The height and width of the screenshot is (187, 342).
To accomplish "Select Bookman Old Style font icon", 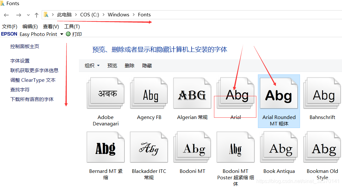I will coord(322,147).
